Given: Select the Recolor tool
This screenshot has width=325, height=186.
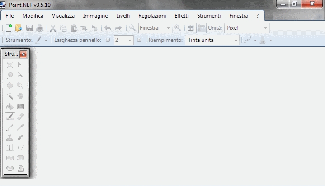Looking at the screenshot, I should tap(20, 137).
